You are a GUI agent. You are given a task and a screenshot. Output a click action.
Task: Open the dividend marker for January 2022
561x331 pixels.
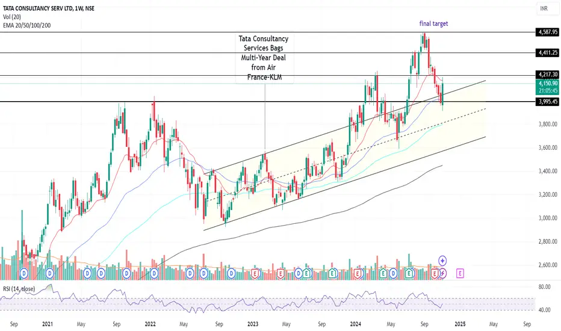click(x=154, y=274)
